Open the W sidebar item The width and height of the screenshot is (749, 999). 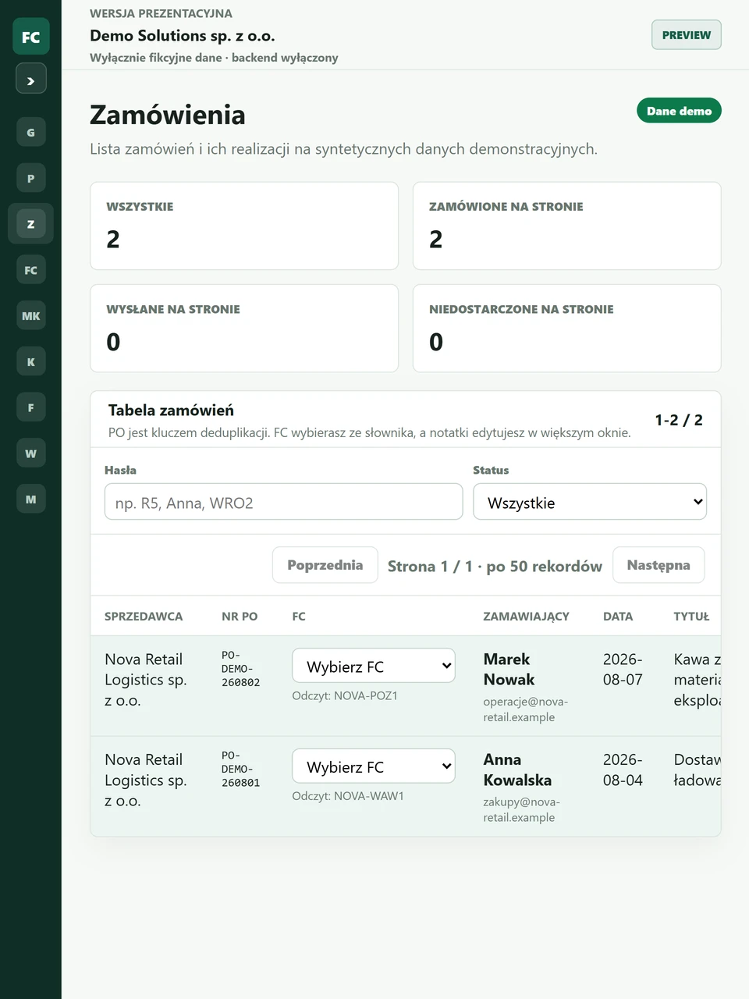[30, 453]
